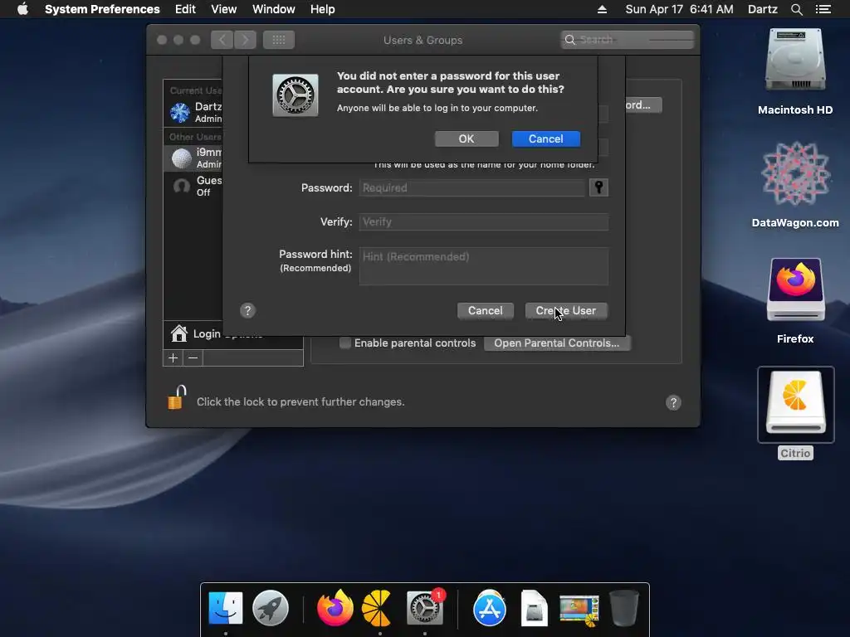Viewport: 850px width, 637px height.
Task: Enable parental controls checkbox
Action: [x=344, y=343]
